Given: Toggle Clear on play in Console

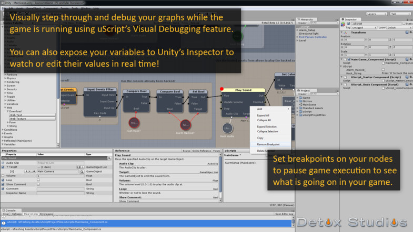Looking at the screenshot, I should point(31,214).
